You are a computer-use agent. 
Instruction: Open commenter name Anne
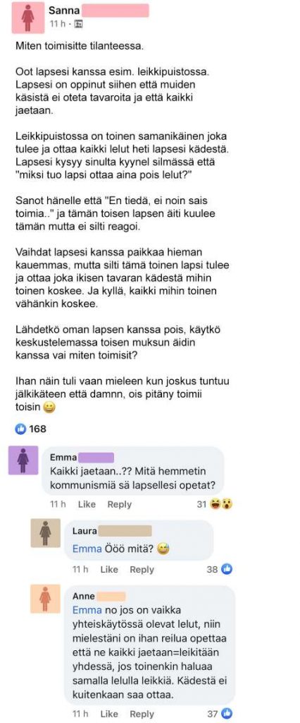tap(83, 596)
